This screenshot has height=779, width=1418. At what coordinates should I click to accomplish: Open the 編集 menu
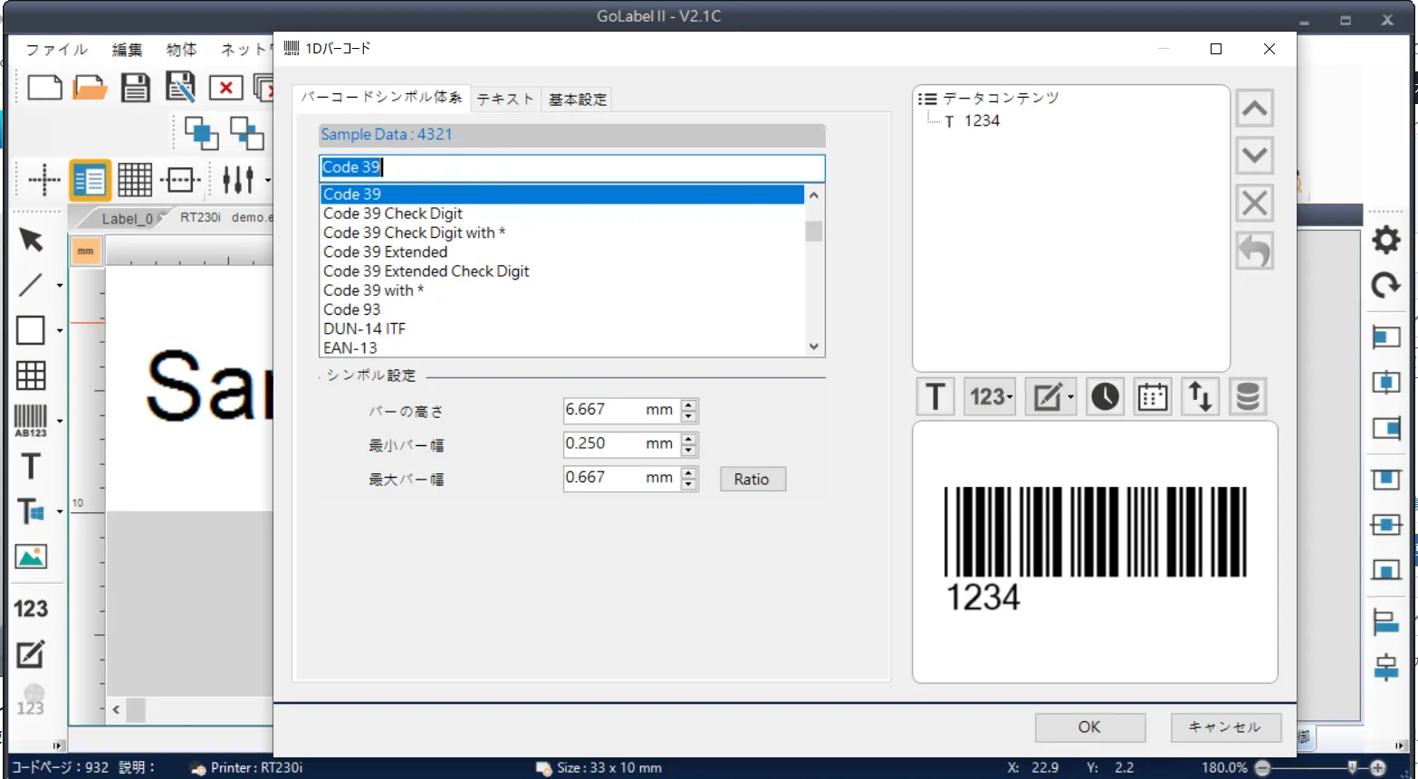coord(127,50)
